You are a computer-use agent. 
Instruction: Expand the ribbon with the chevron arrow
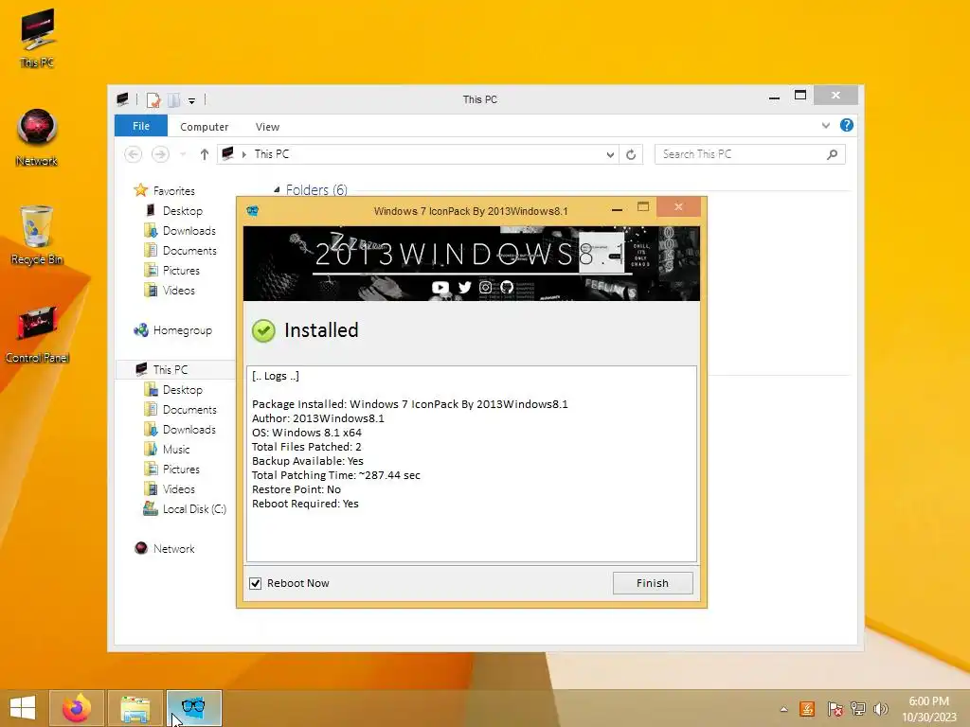825,126
